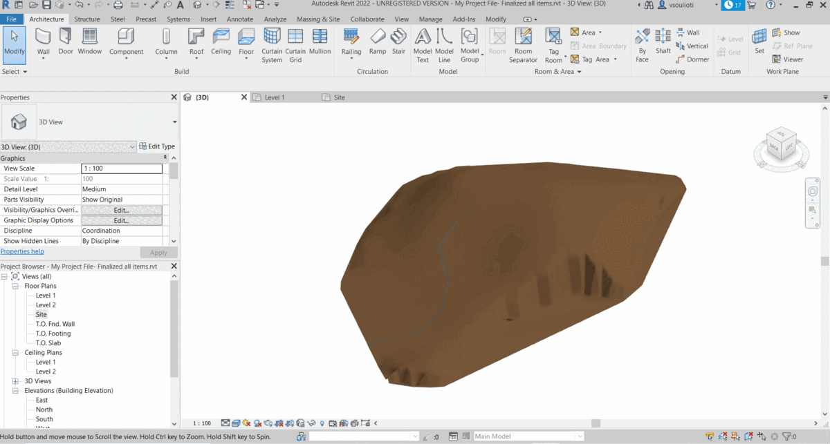Close the {3D} view tab
Image resolution: width=830 pixels, height=444 pixels.
[x=243, y=97]
